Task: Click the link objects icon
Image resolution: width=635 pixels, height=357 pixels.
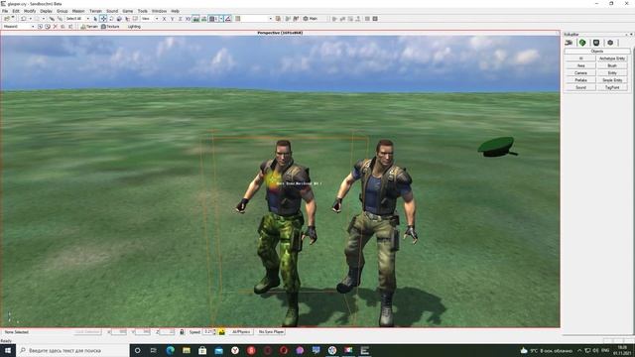Action: 52,19
